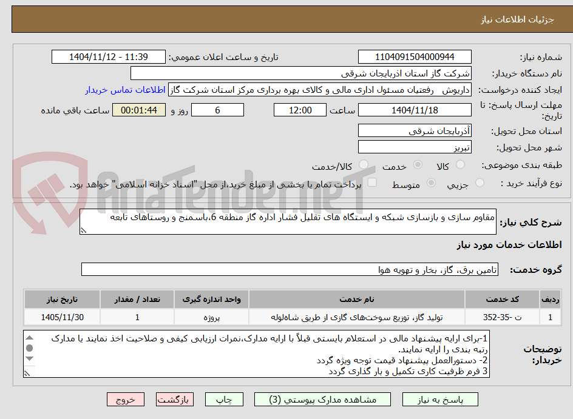Click the استان محل تحویل field آذربایجان شرقی

[x=415, y=130]
